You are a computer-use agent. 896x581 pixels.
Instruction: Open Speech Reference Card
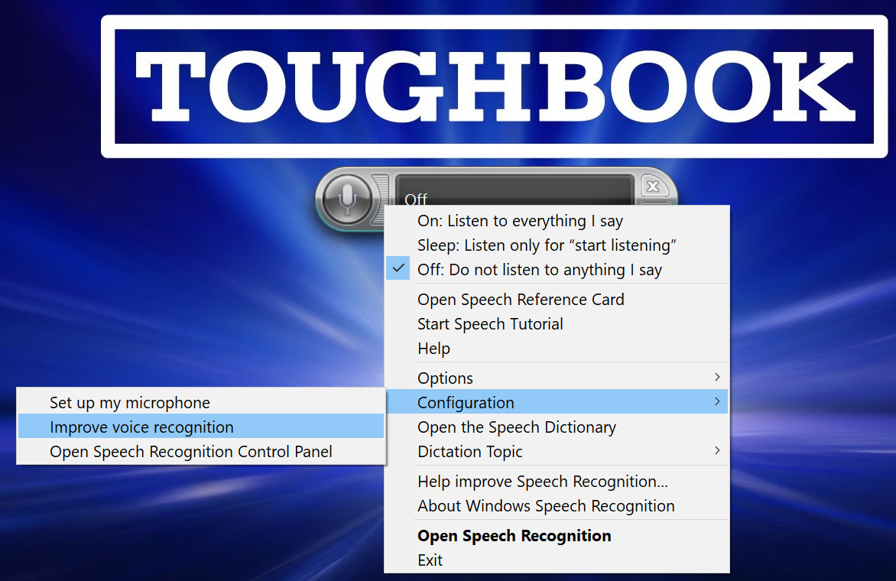coord(557,300)
